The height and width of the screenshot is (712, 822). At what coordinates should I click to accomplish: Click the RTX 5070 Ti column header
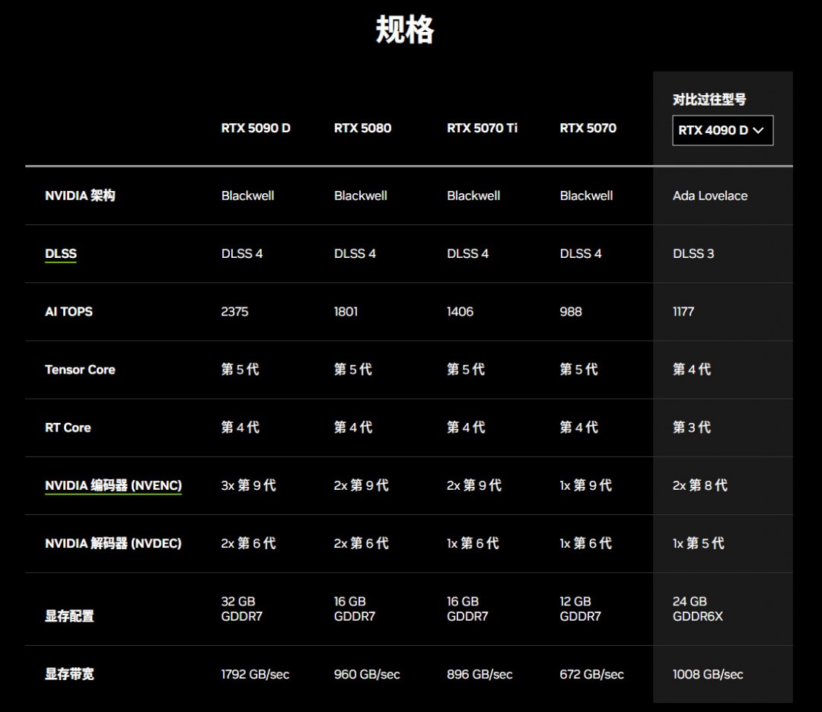point(482,128)
